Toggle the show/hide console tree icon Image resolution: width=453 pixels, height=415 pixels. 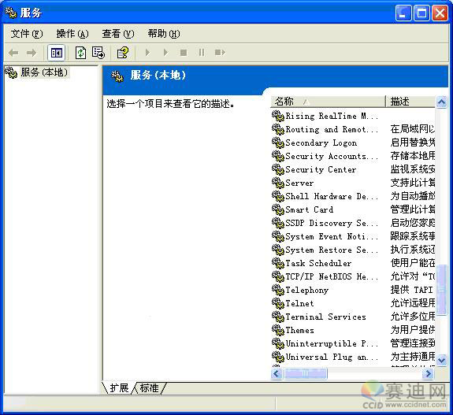[57, 53]
